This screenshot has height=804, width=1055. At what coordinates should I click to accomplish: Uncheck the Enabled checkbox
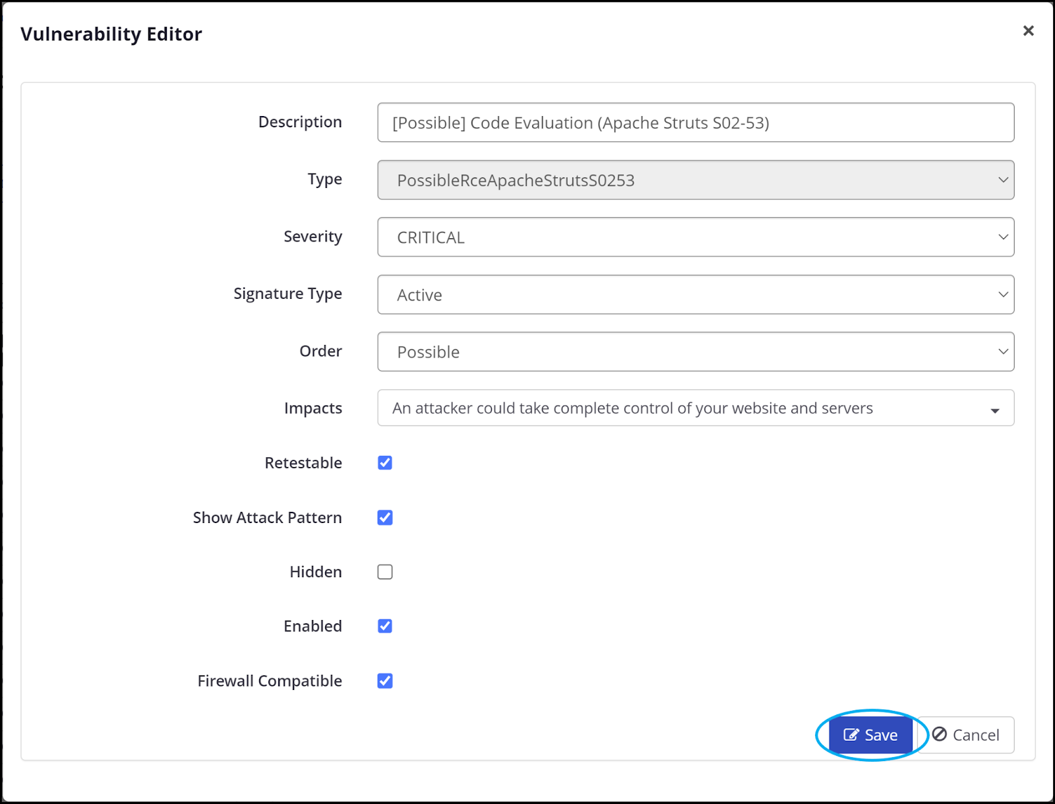tap(385, 625)
